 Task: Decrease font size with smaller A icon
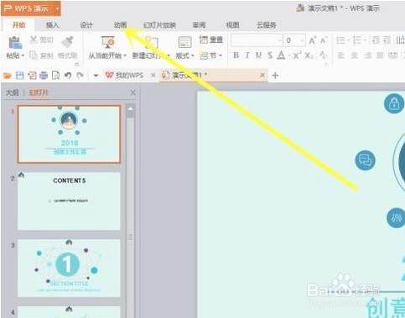(x=323, y=40)
